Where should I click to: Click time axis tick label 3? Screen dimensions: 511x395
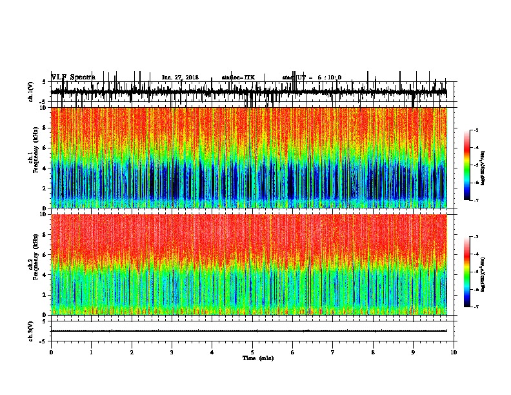[172, 352]
